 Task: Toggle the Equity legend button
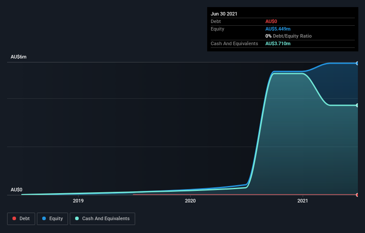[x=52, y=219]
